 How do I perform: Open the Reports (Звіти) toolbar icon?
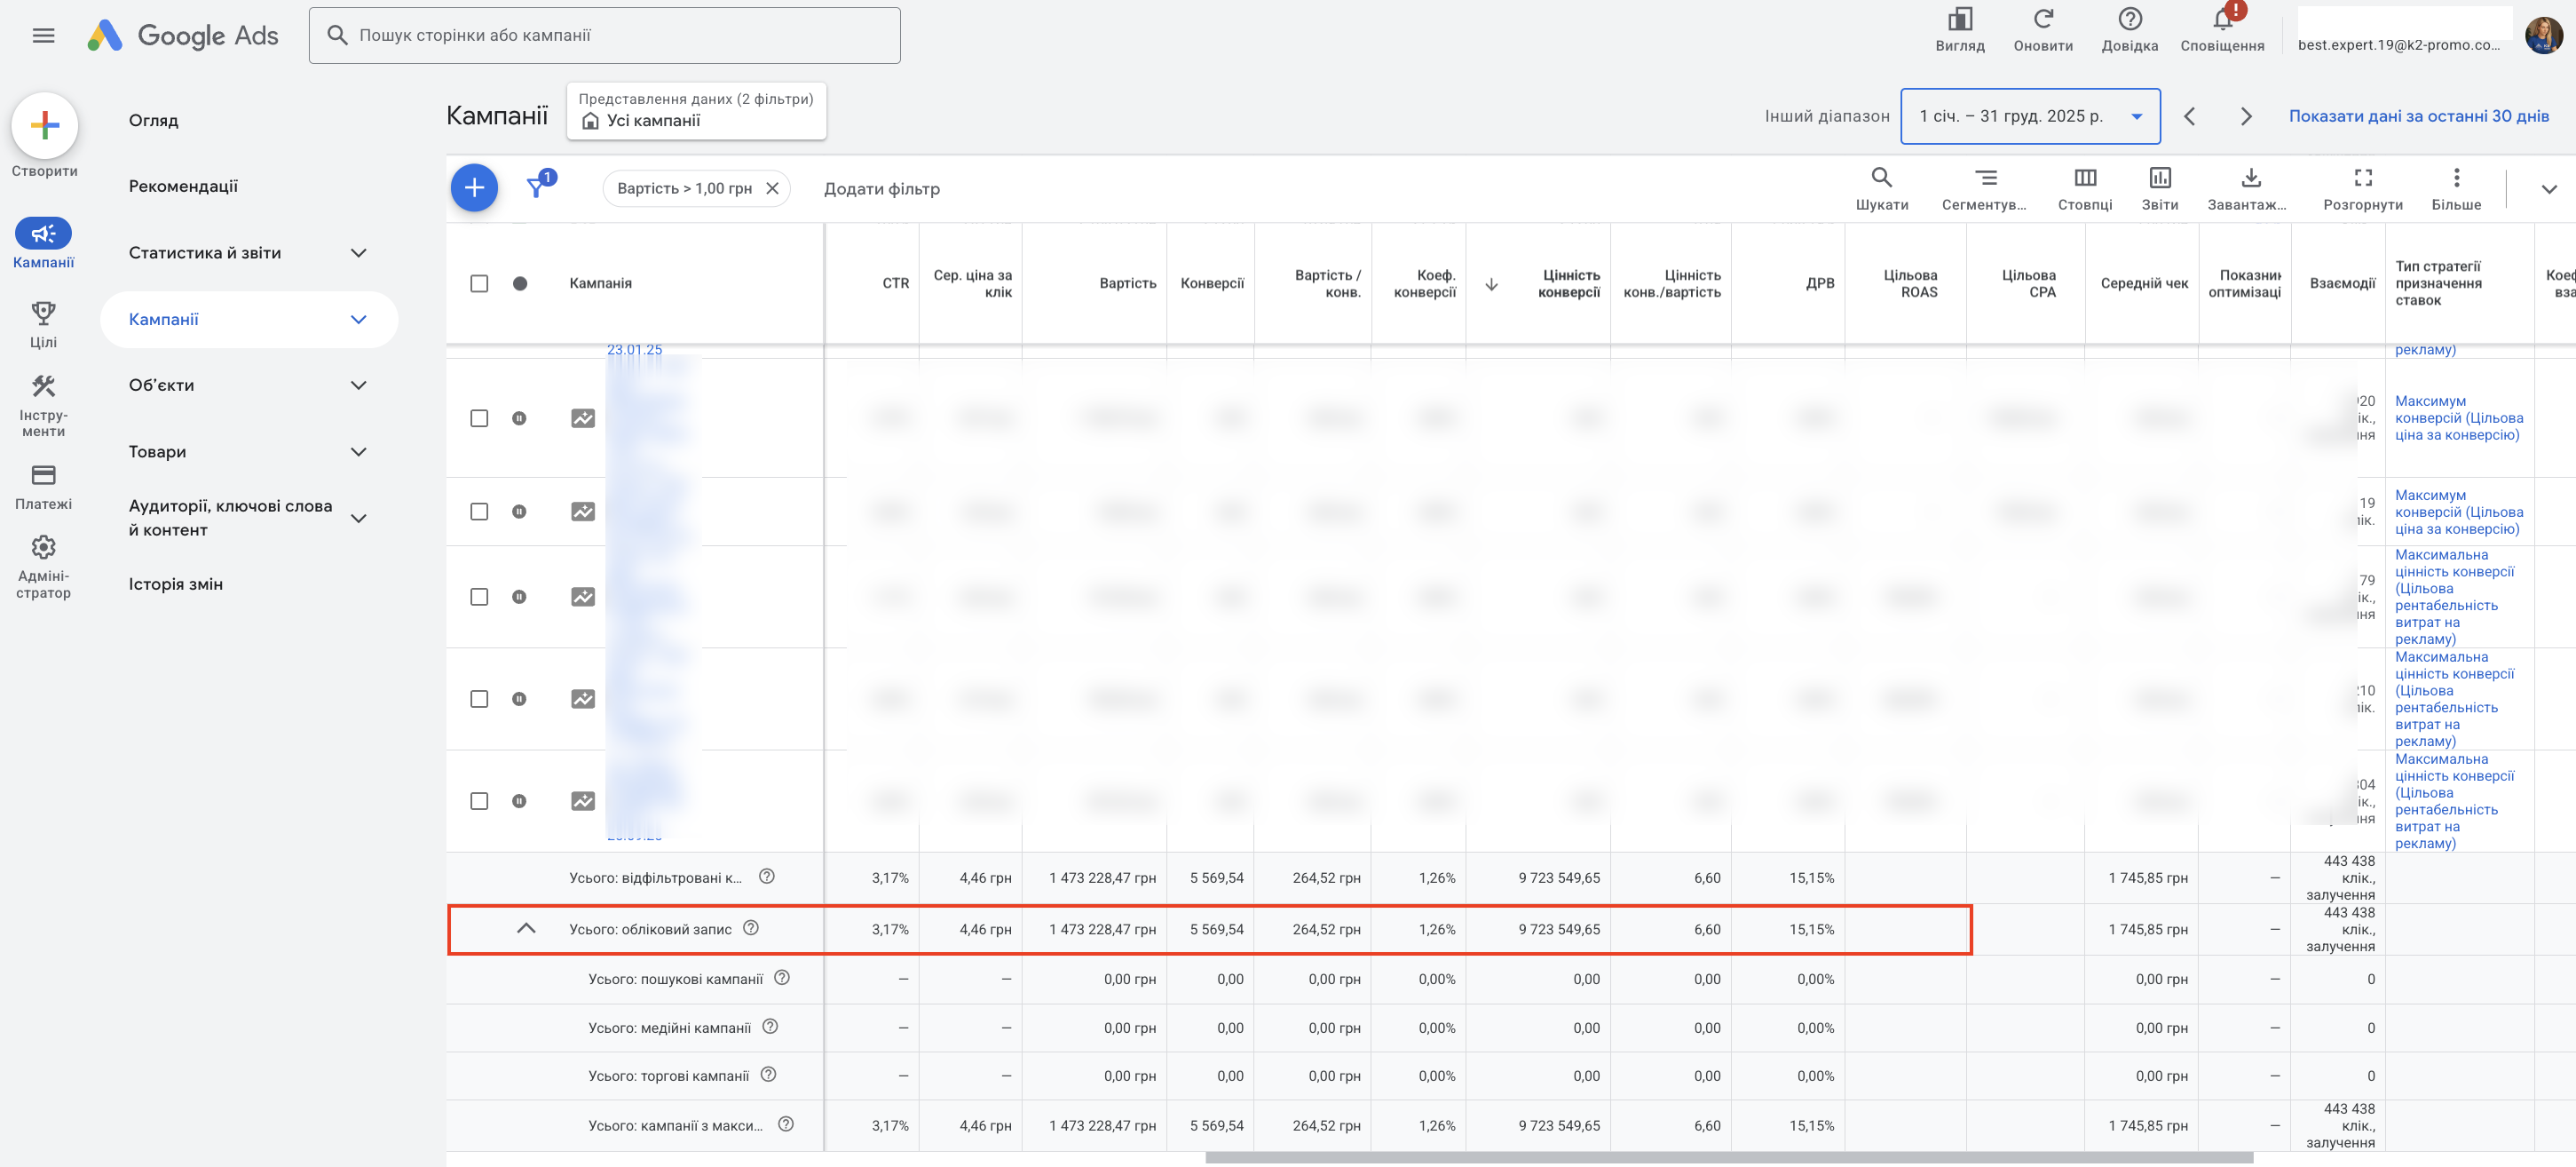[x=2159, y=179]
